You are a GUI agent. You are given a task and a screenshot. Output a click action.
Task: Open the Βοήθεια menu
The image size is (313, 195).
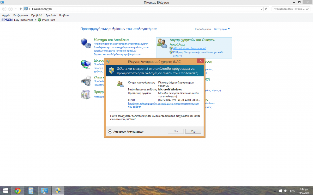64,15
